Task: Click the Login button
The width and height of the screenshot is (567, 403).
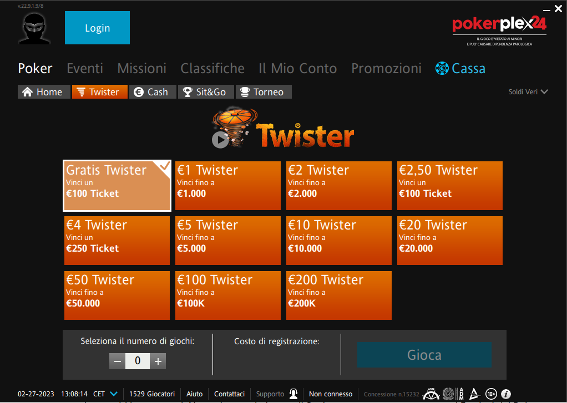Action: [97, 28]
